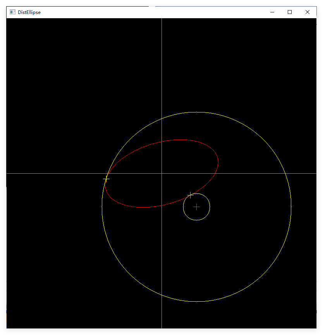Click cross marker where ellipse meets small circle
Viewport: 323px width, 335px height.
tap(190, 195)
